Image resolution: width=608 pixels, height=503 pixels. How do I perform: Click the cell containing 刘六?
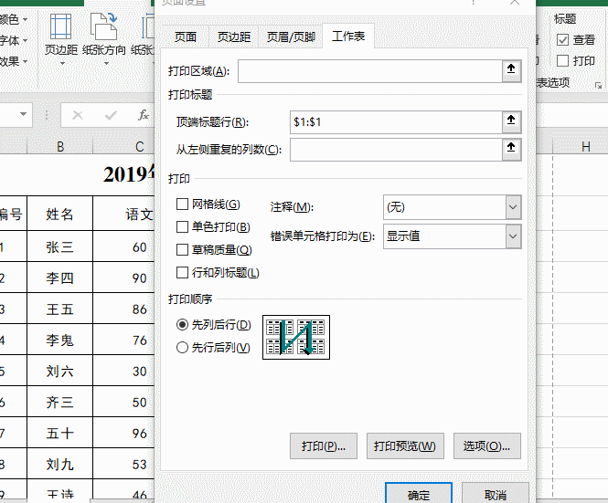point(59,371)
